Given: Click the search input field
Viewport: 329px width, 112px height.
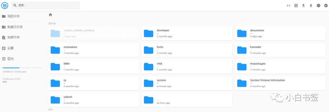Looking at the screenshot, I should point(45,5).
